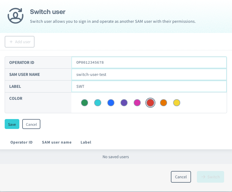Viewport: 232px width, 192px height.
Task: Click the SAM user name column header
Action: point(57,142)
